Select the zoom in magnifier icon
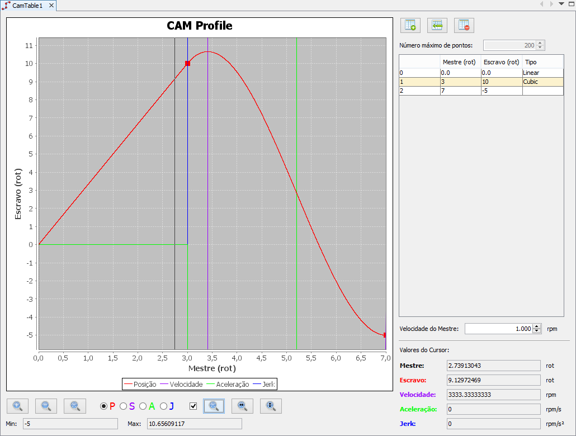Screen dimensions: 576x436 tap(17, 406)
